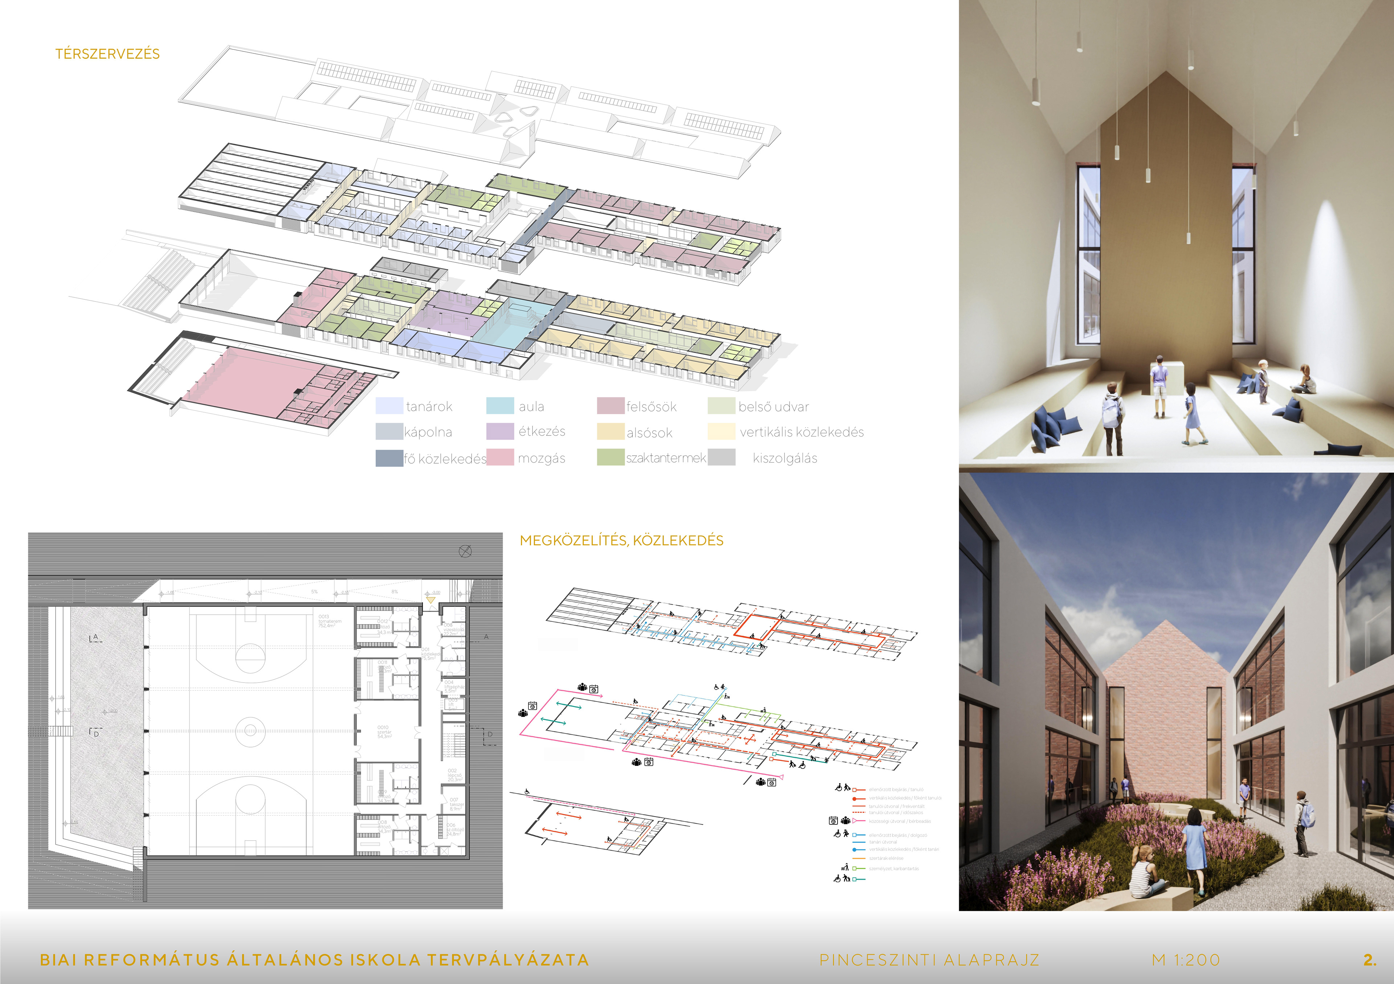Viewport: 1394px width, 984px height.
Task: Click the crowd icon in route legend
Action: (846, 820)
